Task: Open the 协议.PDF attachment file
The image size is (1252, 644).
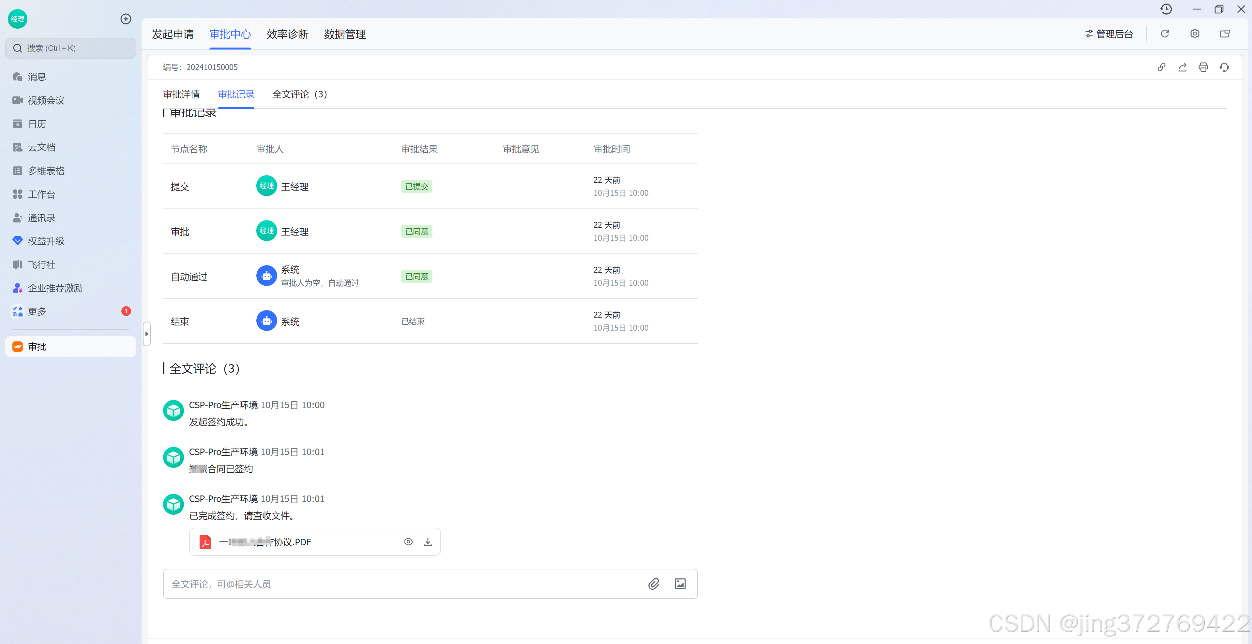Action: pos(265,542)
